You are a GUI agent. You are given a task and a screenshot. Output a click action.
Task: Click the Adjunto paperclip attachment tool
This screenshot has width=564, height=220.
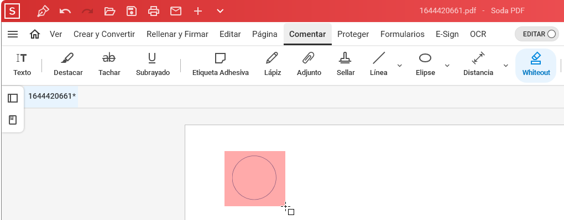point(309,65)
